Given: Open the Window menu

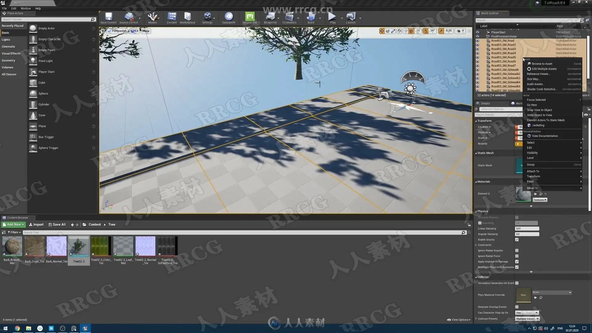Looking at the screenshot, I should (x=26, y=8).
